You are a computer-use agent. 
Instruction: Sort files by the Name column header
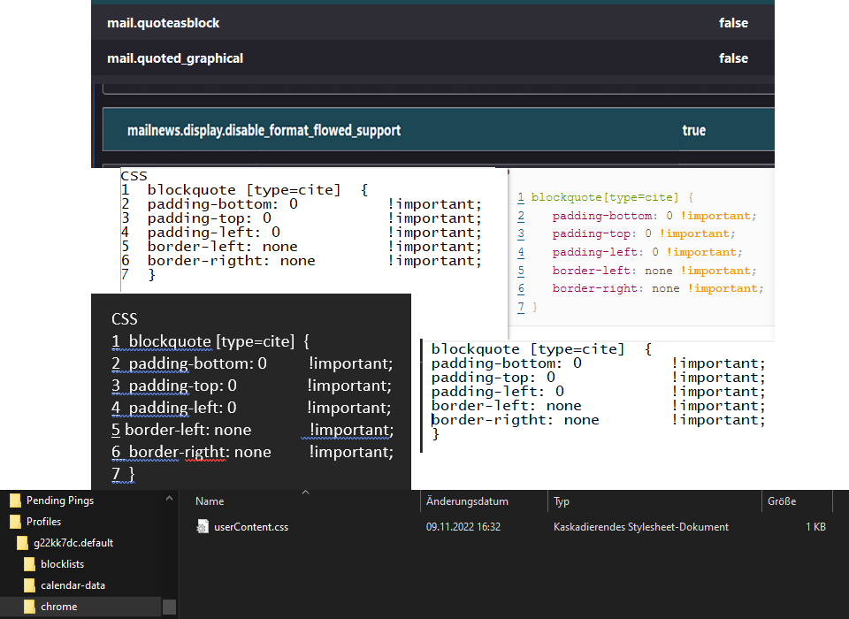[210, 501]
